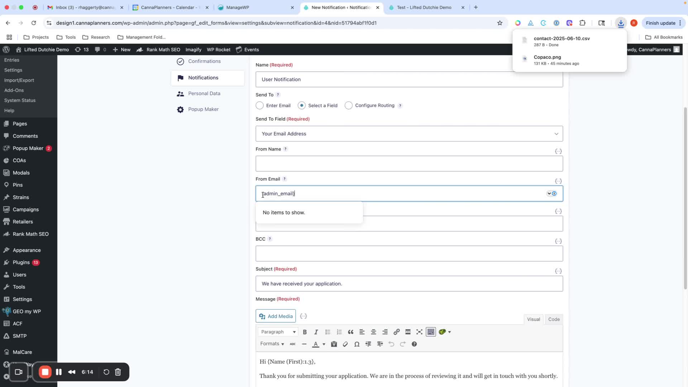Image resolution: width=688 pixels, height=387 pixels.
Task: Select Configure Routing radio button
Action: coord(348,106)
